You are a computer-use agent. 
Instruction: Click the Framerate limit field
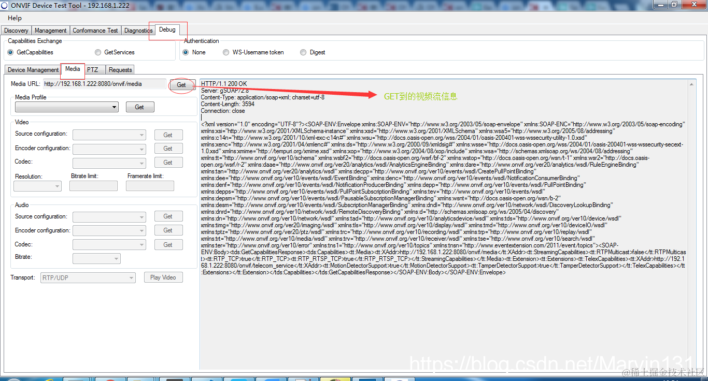point(150,186)
